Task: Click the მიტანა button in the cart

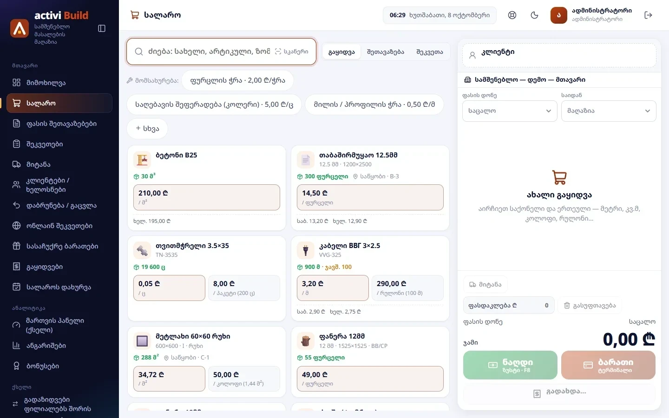Action: point(485,285)
